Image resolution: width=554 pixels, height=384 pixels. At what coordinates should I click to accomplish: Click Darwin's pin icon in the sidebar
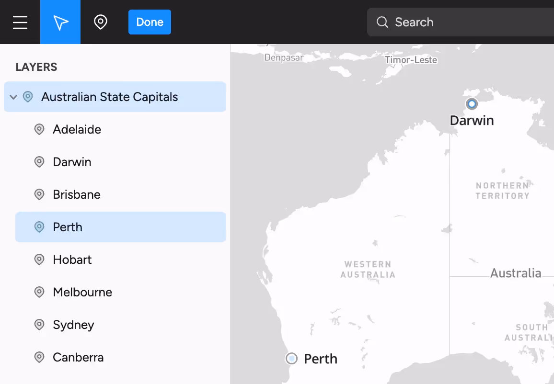coord(39,161)
